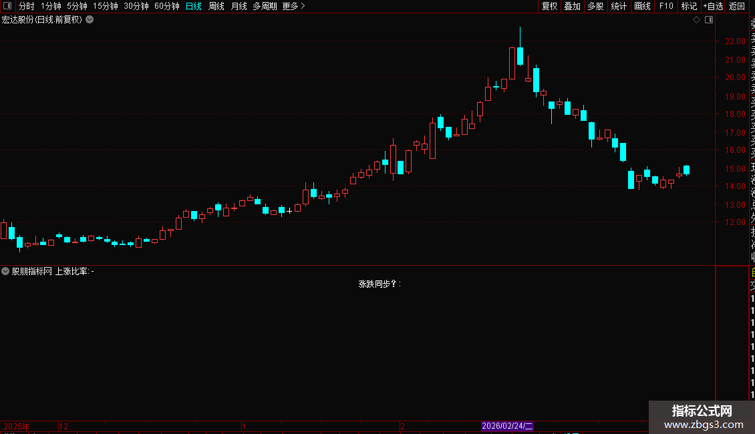Click the 12.00 price axis label
Viewport: 755px width, 434px height.
click(x=735, y=222)
